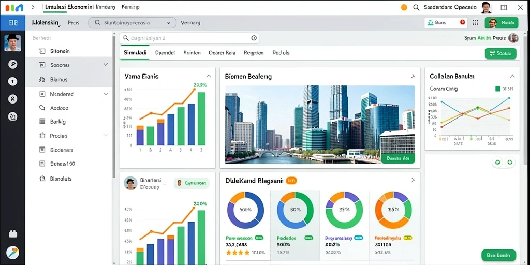Collapse the Collalan Banulat card chevron
The height and width of the screenshot is (265, 530).
(x=512, y=76)
